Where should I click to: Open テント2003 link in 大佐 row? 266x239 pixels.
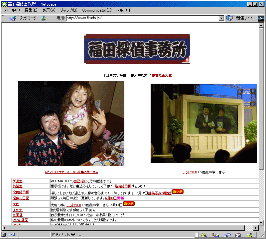(73, 205)
